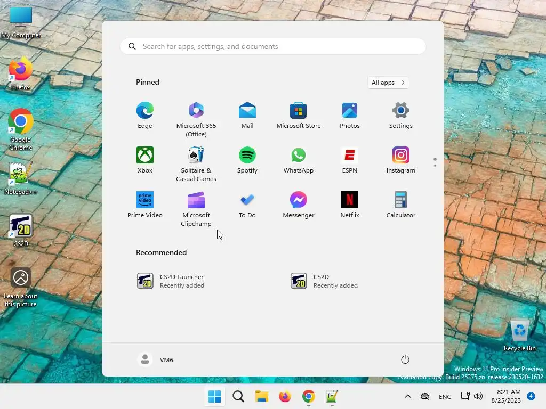Open the clock and date panel
Image resolution: width=546 pixels, height=409 pixels.
506,396
